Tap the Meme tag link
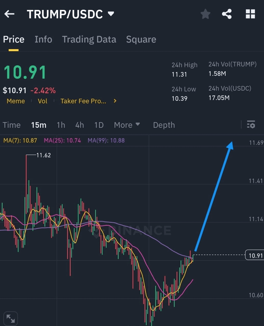 [x=16, y=101]
